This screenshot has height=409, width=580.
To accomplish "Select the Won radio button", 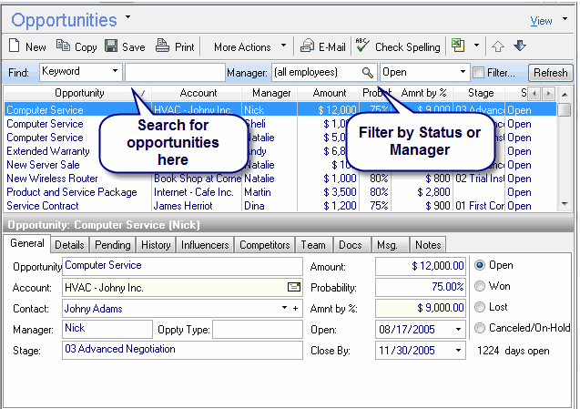I will point(481,287).
